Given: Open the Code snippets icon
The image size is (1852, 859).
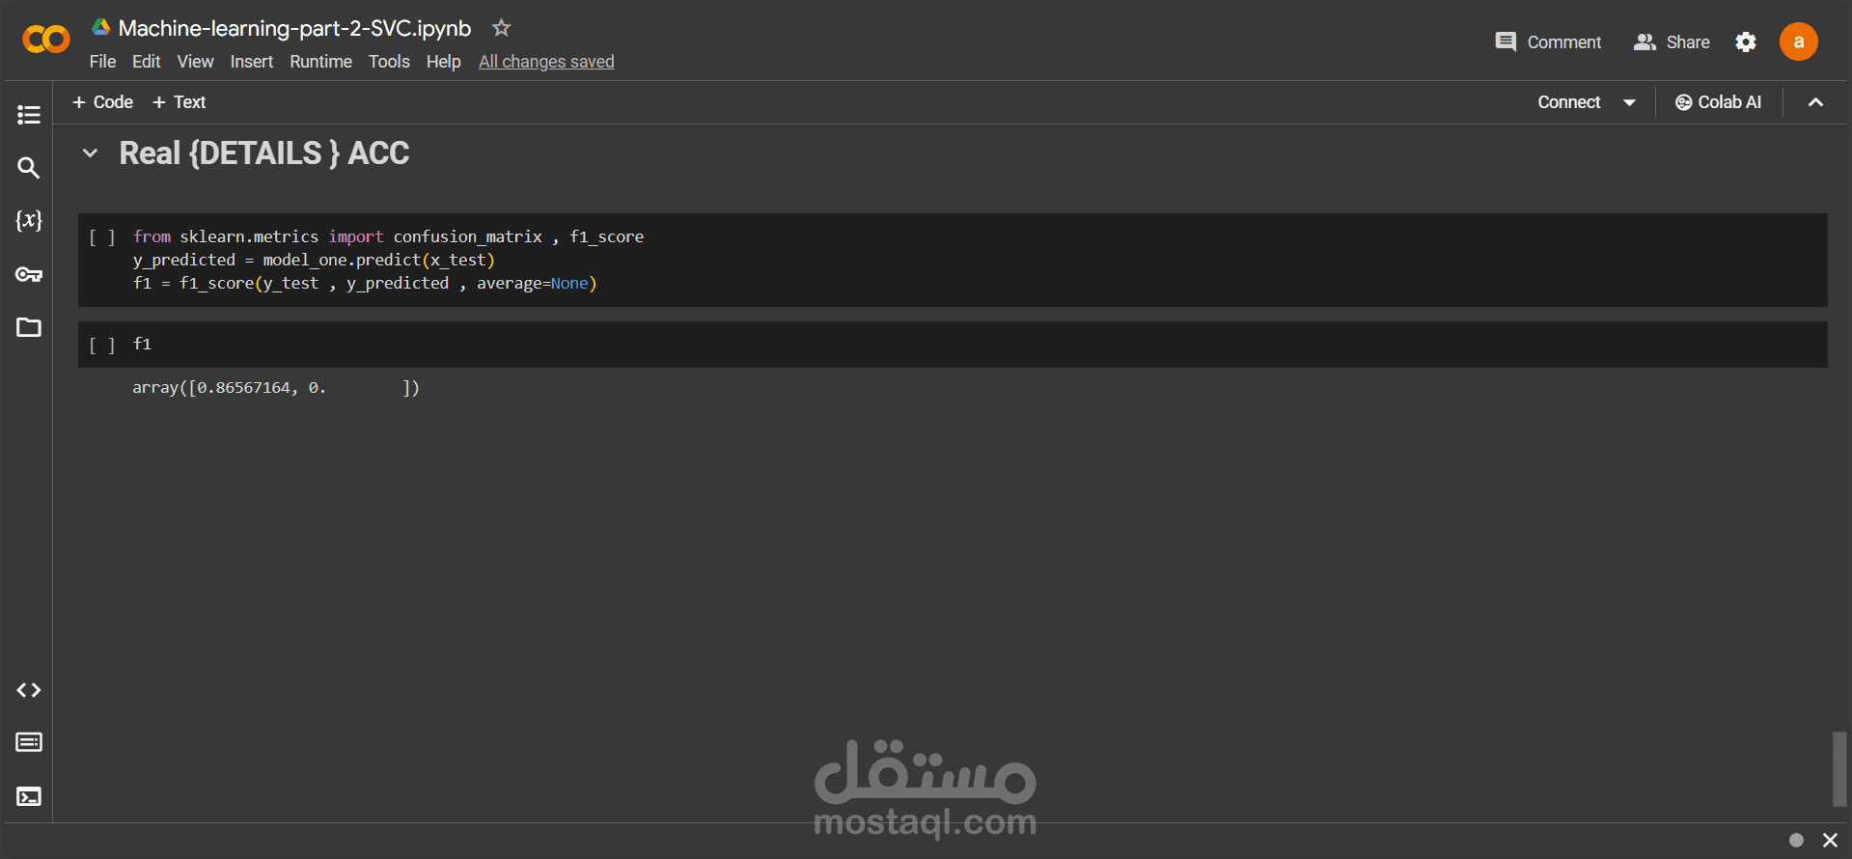Looking at the screenshot, I should click(29, 690).
